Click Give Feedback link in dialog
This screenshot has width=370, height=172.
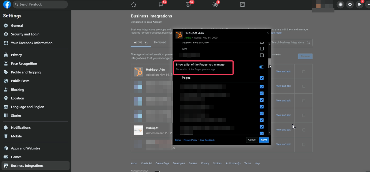pyautogui.click(x=207, y=140)
